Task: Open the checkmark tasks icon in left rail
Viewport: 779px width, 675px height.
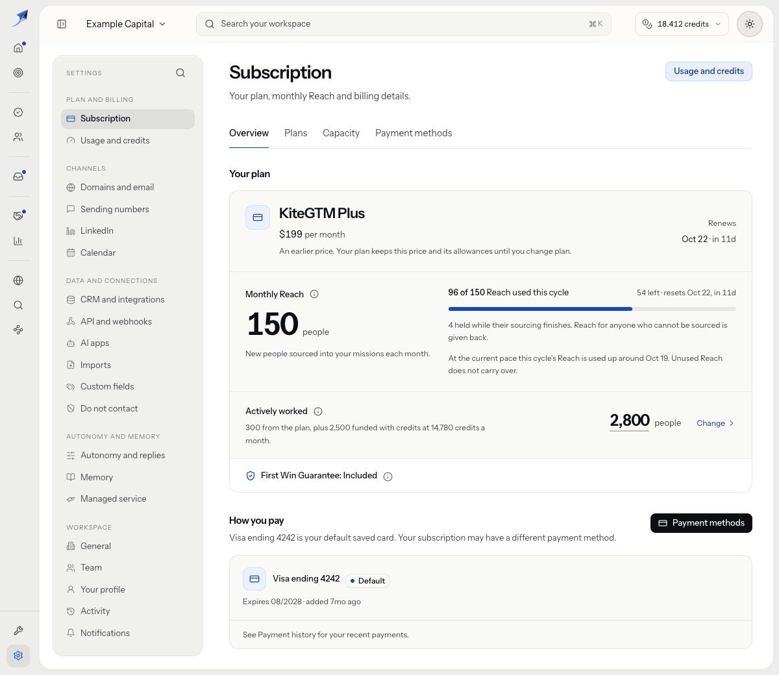Action: (18, 112)
